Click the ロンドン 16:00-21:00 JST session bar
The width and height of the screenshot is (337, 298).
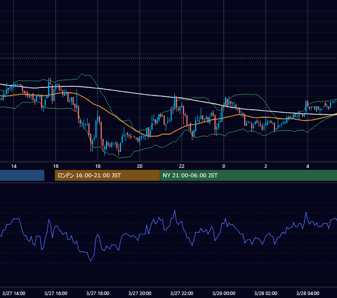pos(107,175)
